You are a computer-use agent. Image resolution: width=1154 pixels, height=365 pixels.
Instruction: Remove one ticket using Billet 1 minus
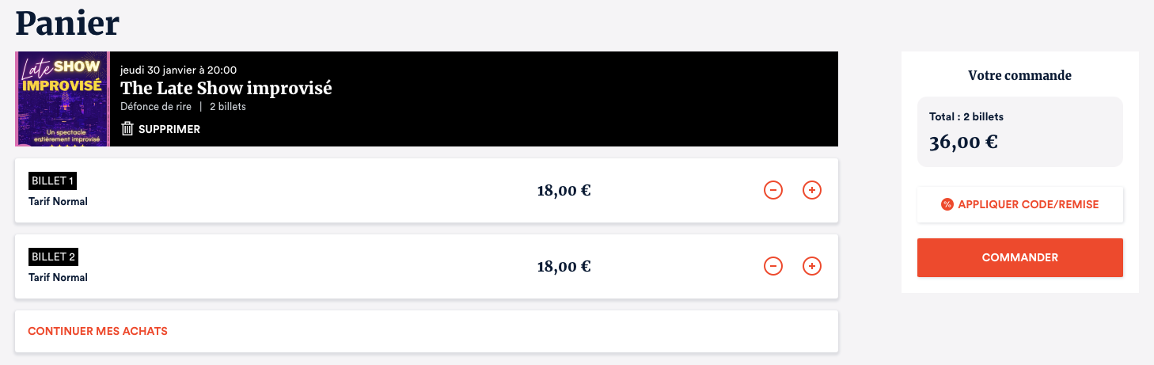click(x=773, y=190)
